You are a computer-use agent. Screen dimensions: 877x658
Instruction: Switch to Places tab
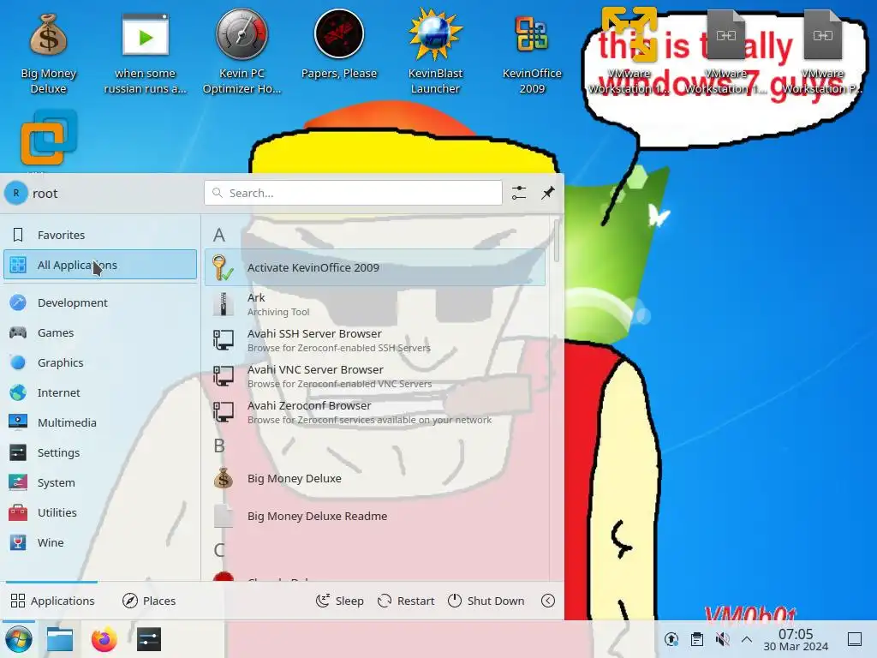[x=149, y=601]
